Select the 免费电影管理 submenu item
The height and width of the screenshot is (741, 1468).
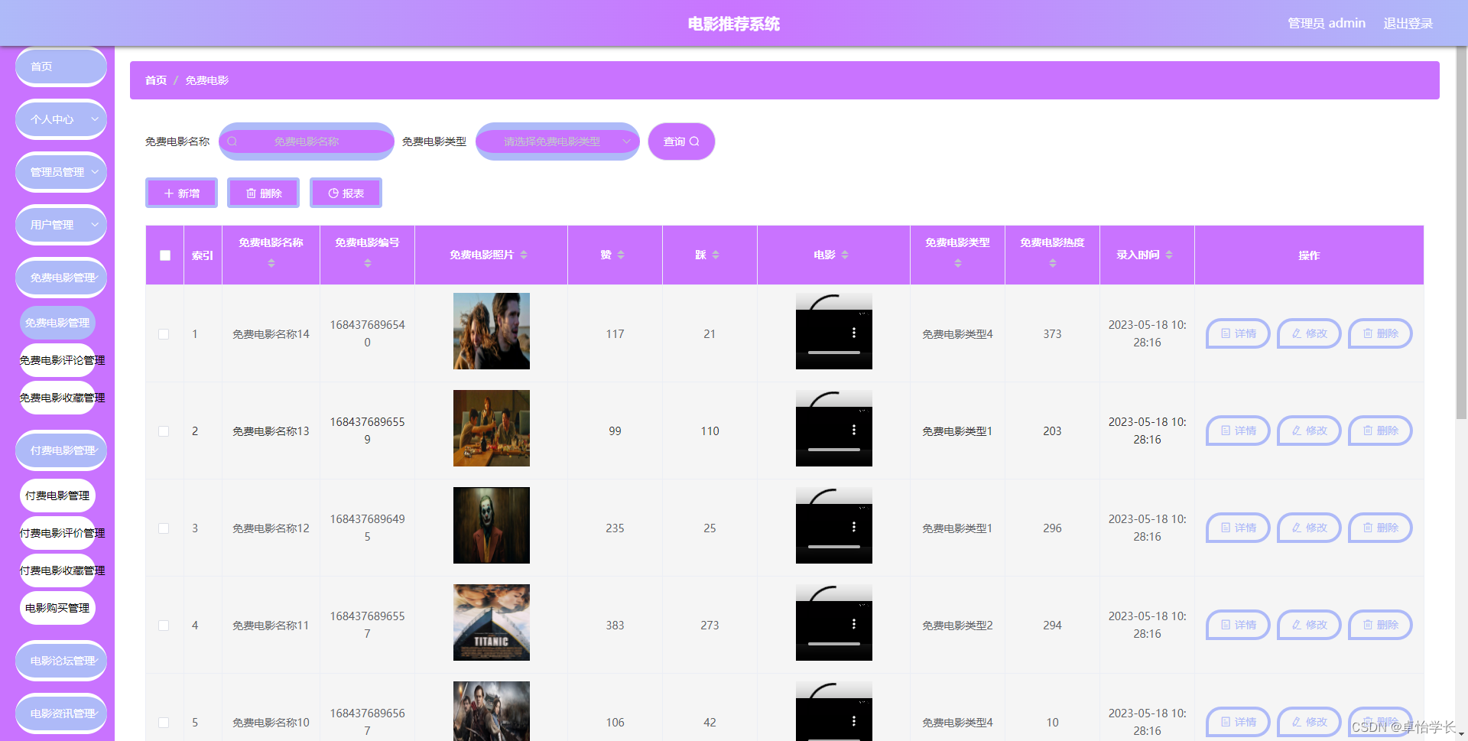(x=57, y=323)
